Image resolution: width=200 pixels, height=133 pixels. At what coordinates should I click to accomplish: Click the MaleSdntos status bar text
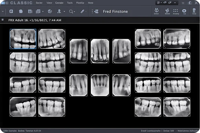(188, 131)
